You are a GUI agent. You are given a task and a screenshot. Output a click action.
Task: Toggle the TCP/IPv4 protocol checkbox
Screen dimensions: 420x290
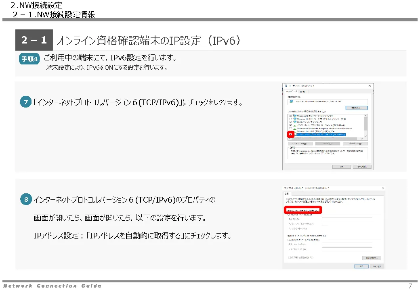[x=290, y=125]
